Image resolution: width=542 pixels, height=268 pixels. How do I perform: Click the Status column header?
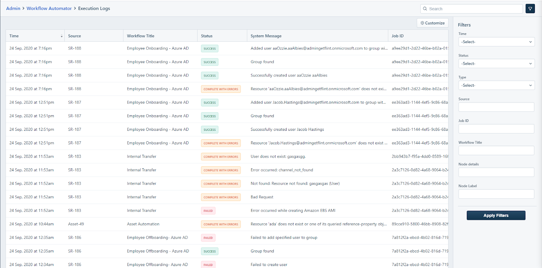click(207, 36)
